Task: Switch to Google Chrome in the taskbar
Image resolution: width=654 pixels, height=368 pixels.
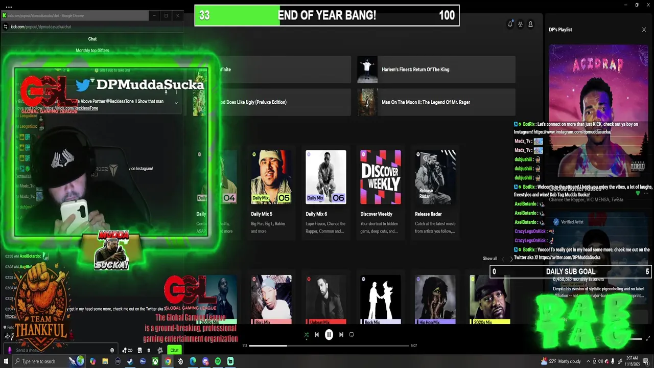Action: pos(168,361)
